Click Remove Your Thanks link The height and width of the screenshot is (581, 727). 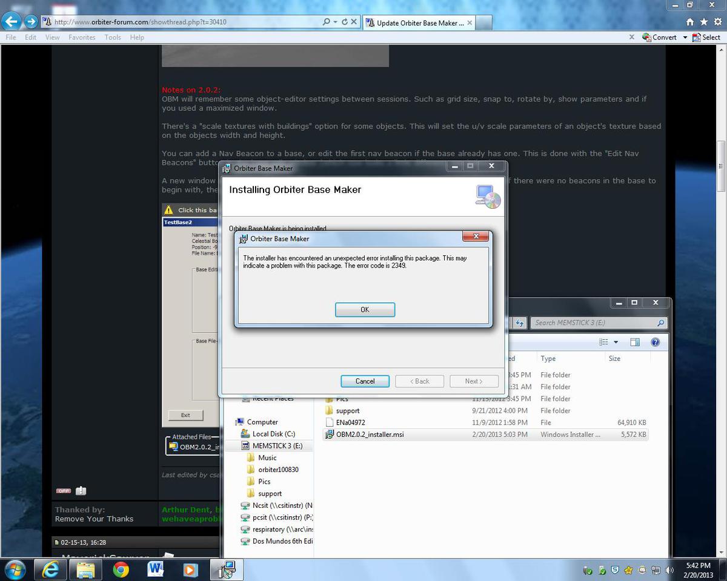click(x=94, y=519)
